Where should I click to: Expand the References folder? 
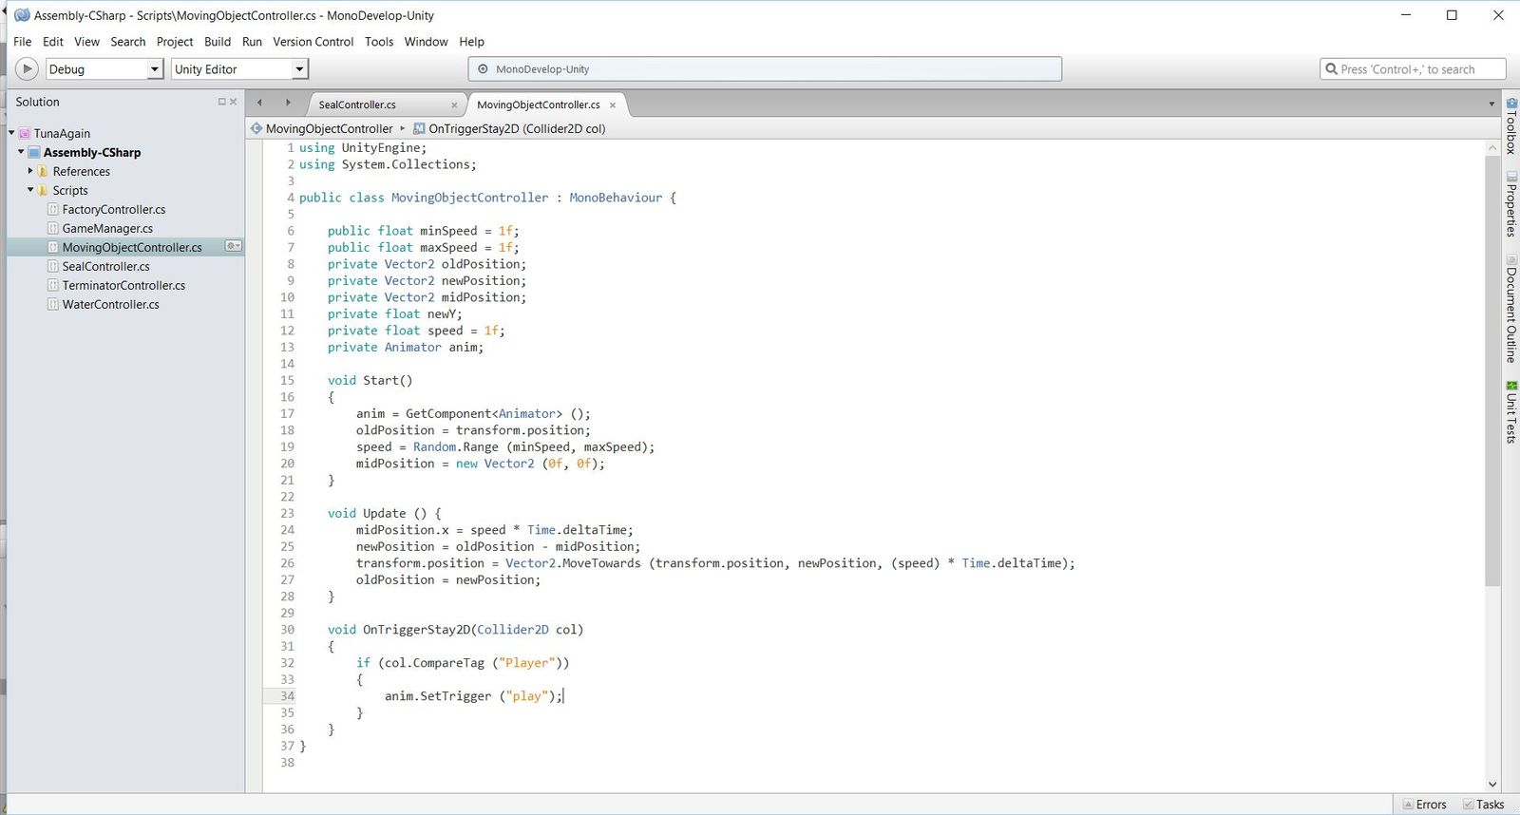30,171
